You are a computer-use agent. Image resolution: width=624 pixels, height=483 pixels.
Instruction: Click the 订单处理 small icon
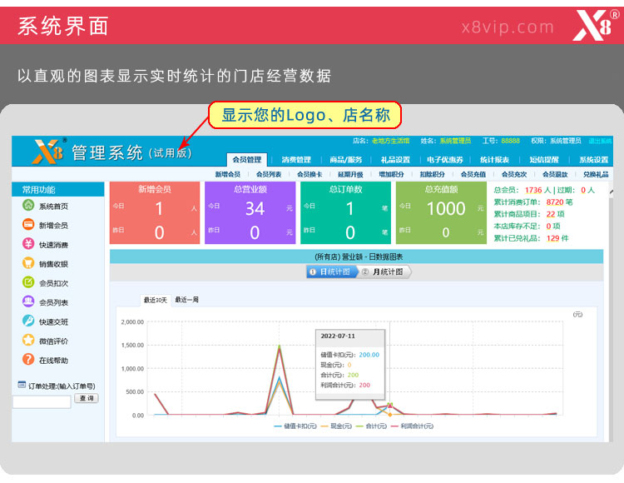(22, 385)
